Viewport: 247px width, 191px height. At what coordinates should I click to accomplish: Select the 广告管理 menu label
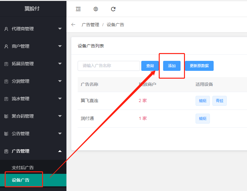21,151
